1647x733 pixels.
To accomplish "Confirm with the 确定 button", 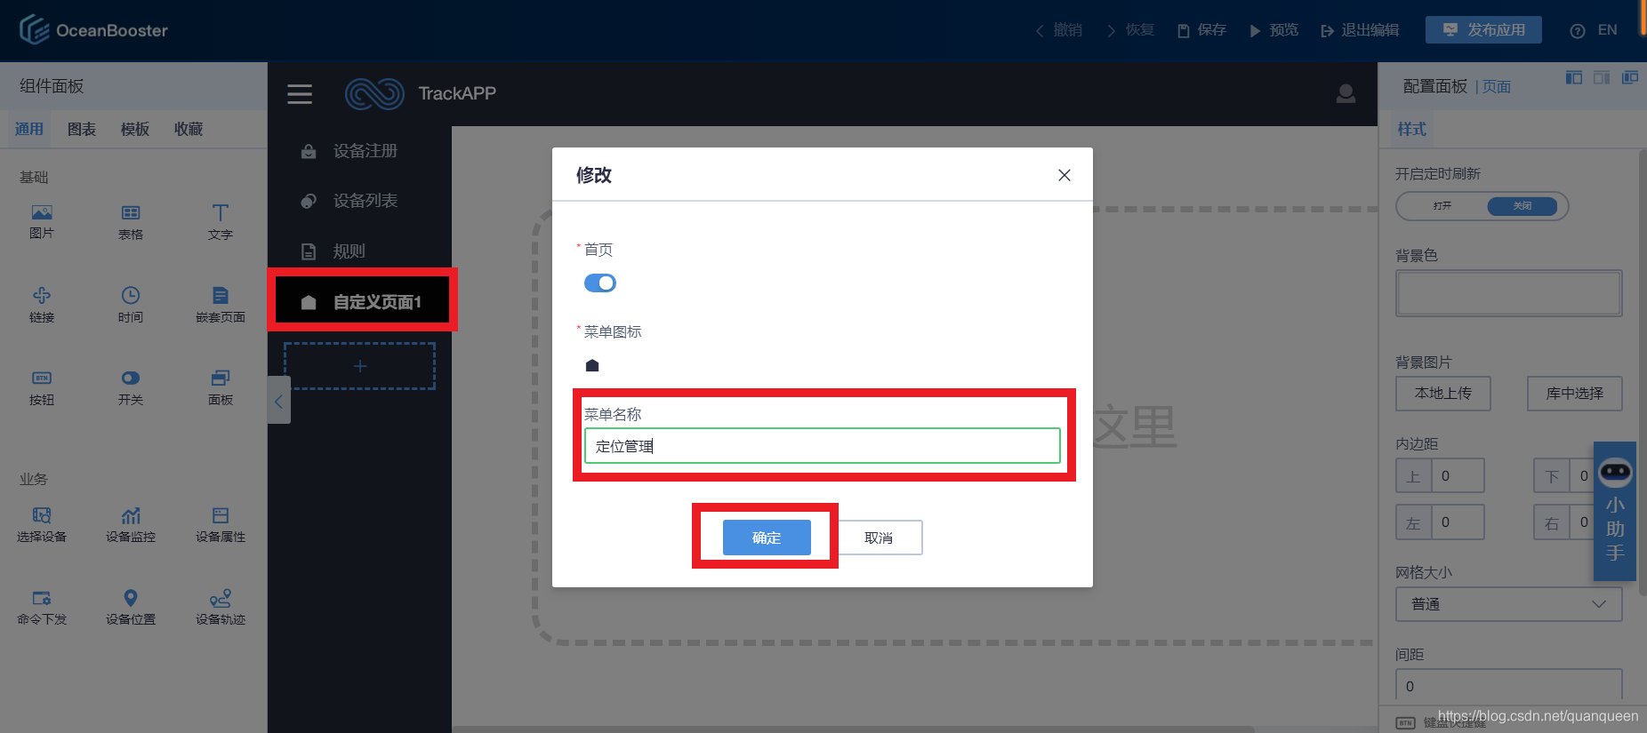I will [767, 538].
